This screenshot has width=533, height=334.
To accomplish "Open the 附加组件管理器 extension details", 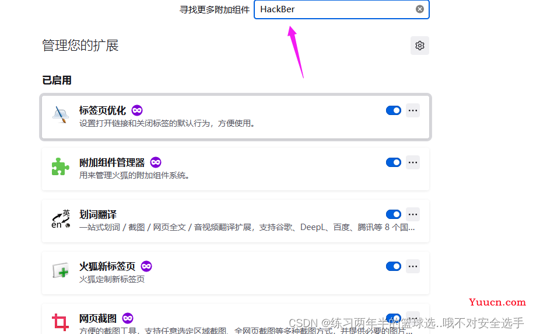I will 112,162.
